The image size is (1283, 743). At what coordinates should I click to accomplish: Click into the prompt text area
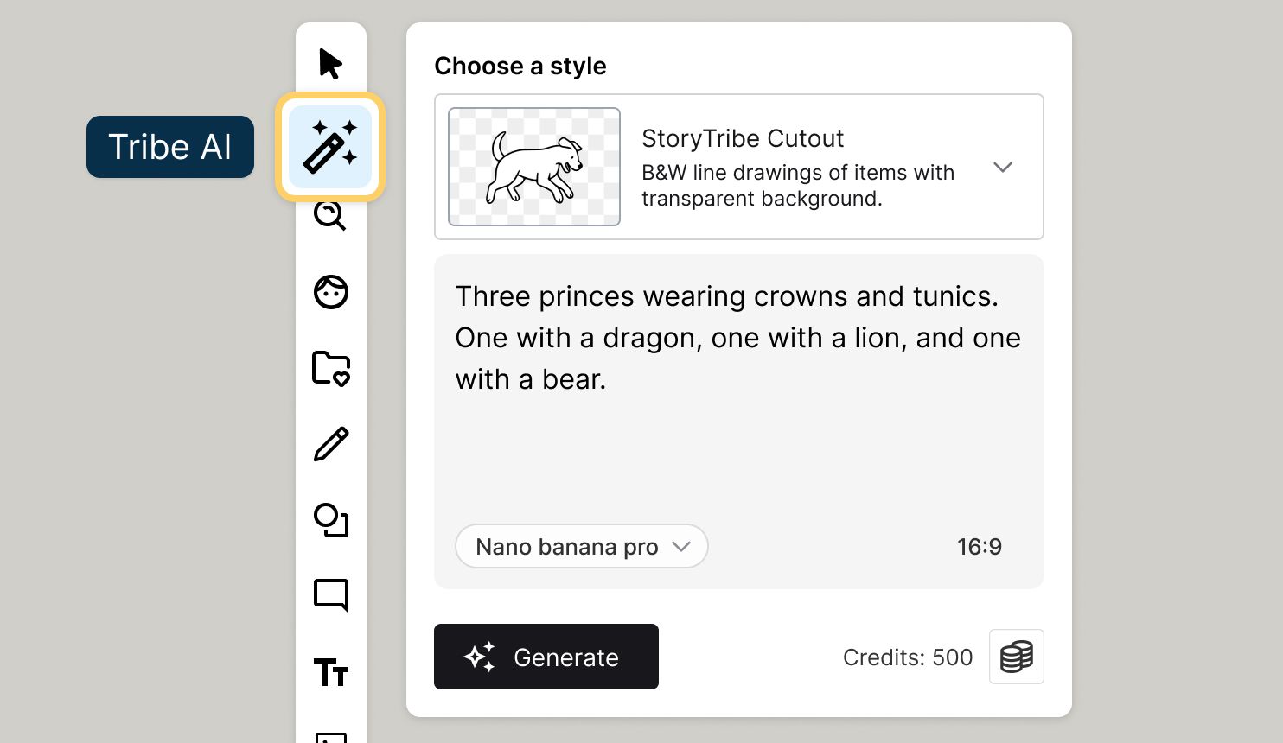pyautogui.click(x=738, y=432)
